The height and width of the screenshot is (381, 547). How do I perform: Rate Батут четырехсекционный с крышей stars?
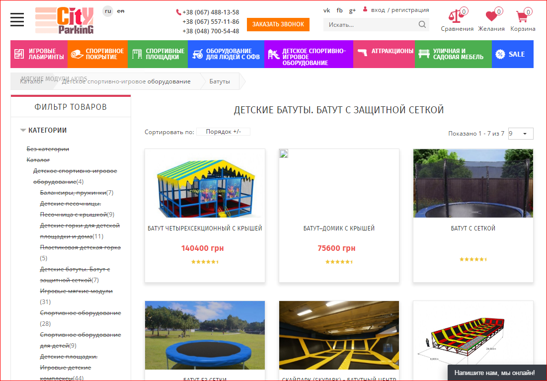[205, 262]
